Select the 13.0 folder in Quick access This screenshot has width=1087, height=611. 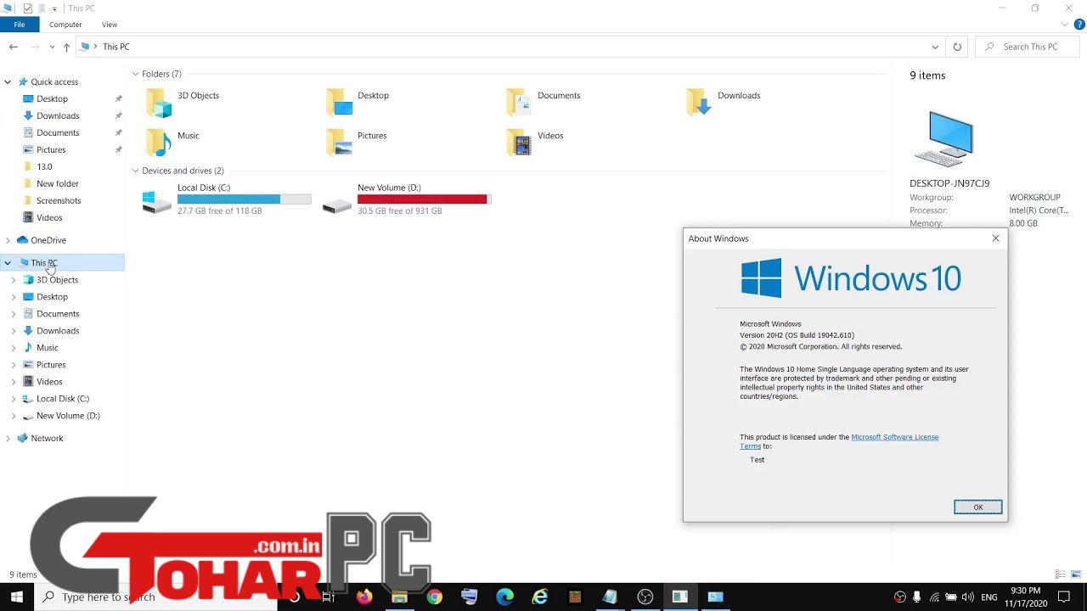click(x=44, y=167)
